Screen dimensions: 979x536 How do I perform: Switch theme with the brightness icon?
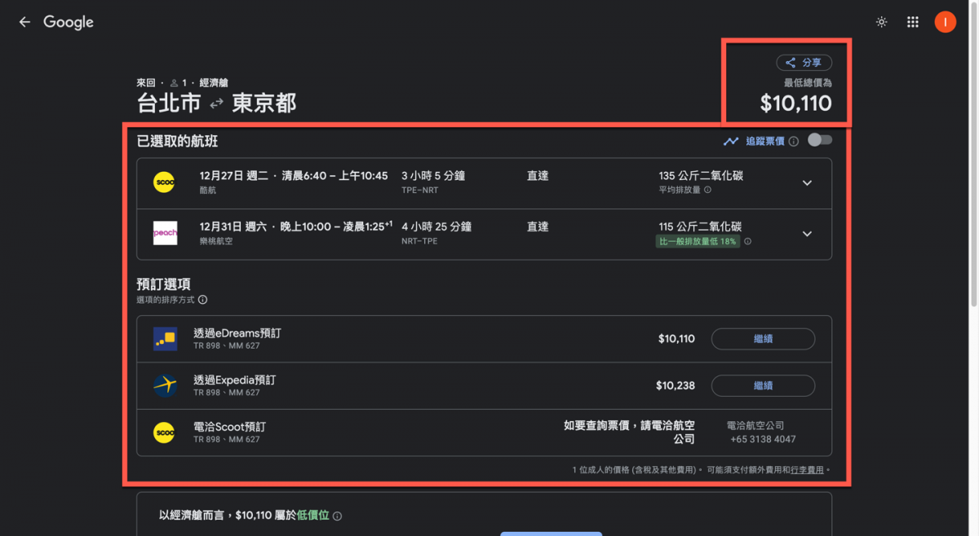click(x=881, y=22)
